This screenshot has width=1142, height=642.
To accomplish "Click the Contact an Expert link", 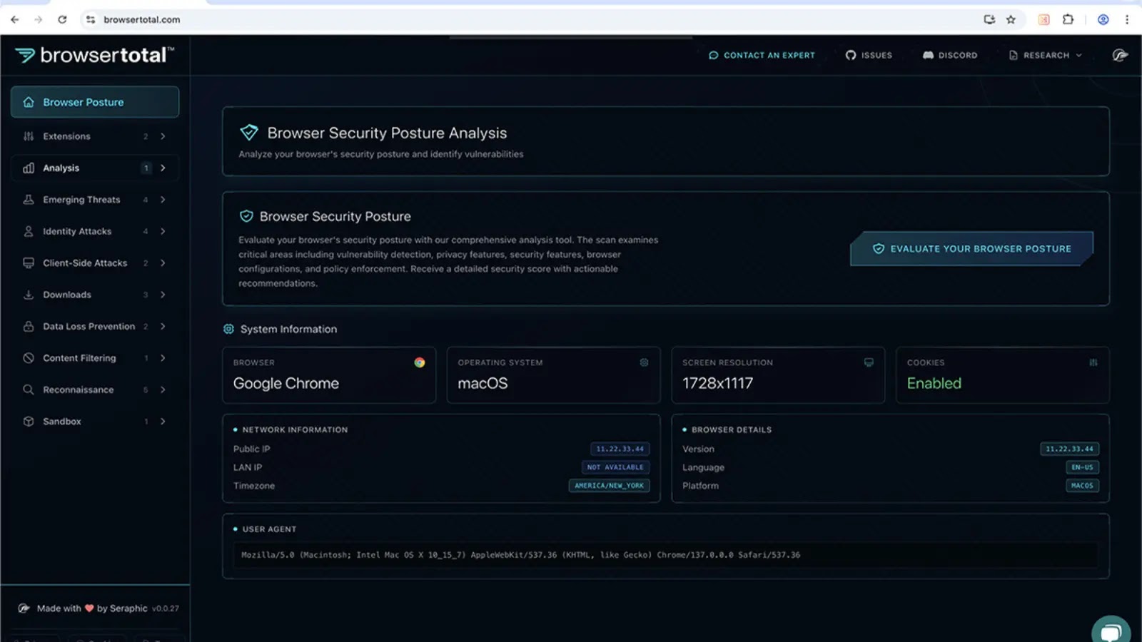I will coord(762,55).
